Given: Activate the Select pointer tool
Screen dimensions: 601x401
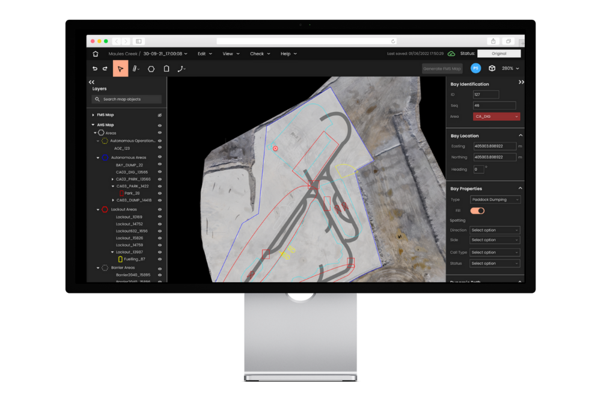Looking at the screenshot, I should coord(120,69).
